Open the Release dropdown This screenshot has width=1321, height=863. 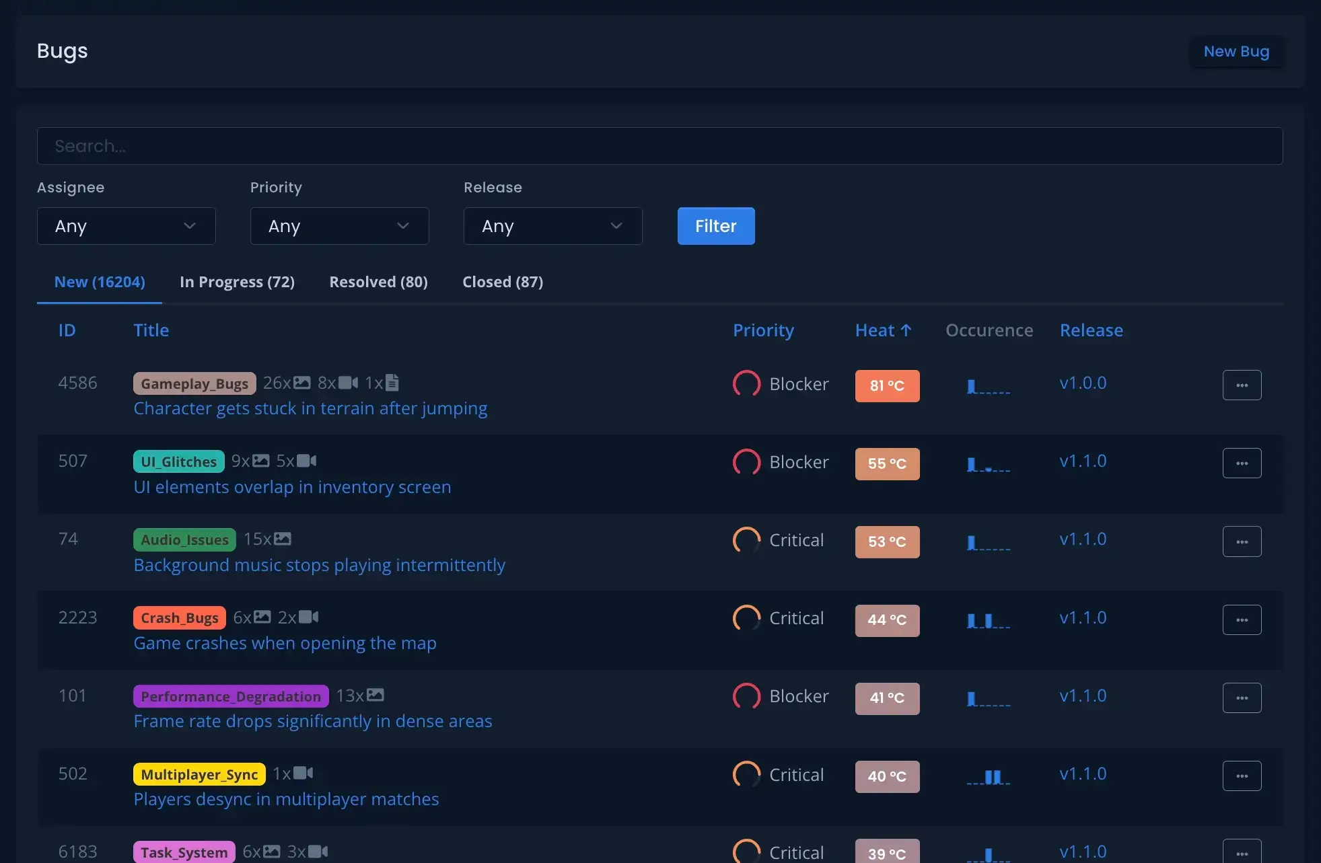[x=552, y=226]
